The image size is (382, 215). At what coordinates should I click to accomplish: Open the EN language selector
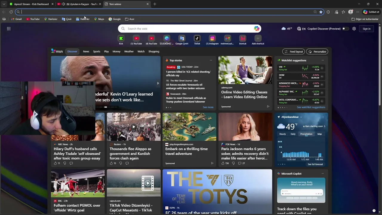[x=301, y=29]
